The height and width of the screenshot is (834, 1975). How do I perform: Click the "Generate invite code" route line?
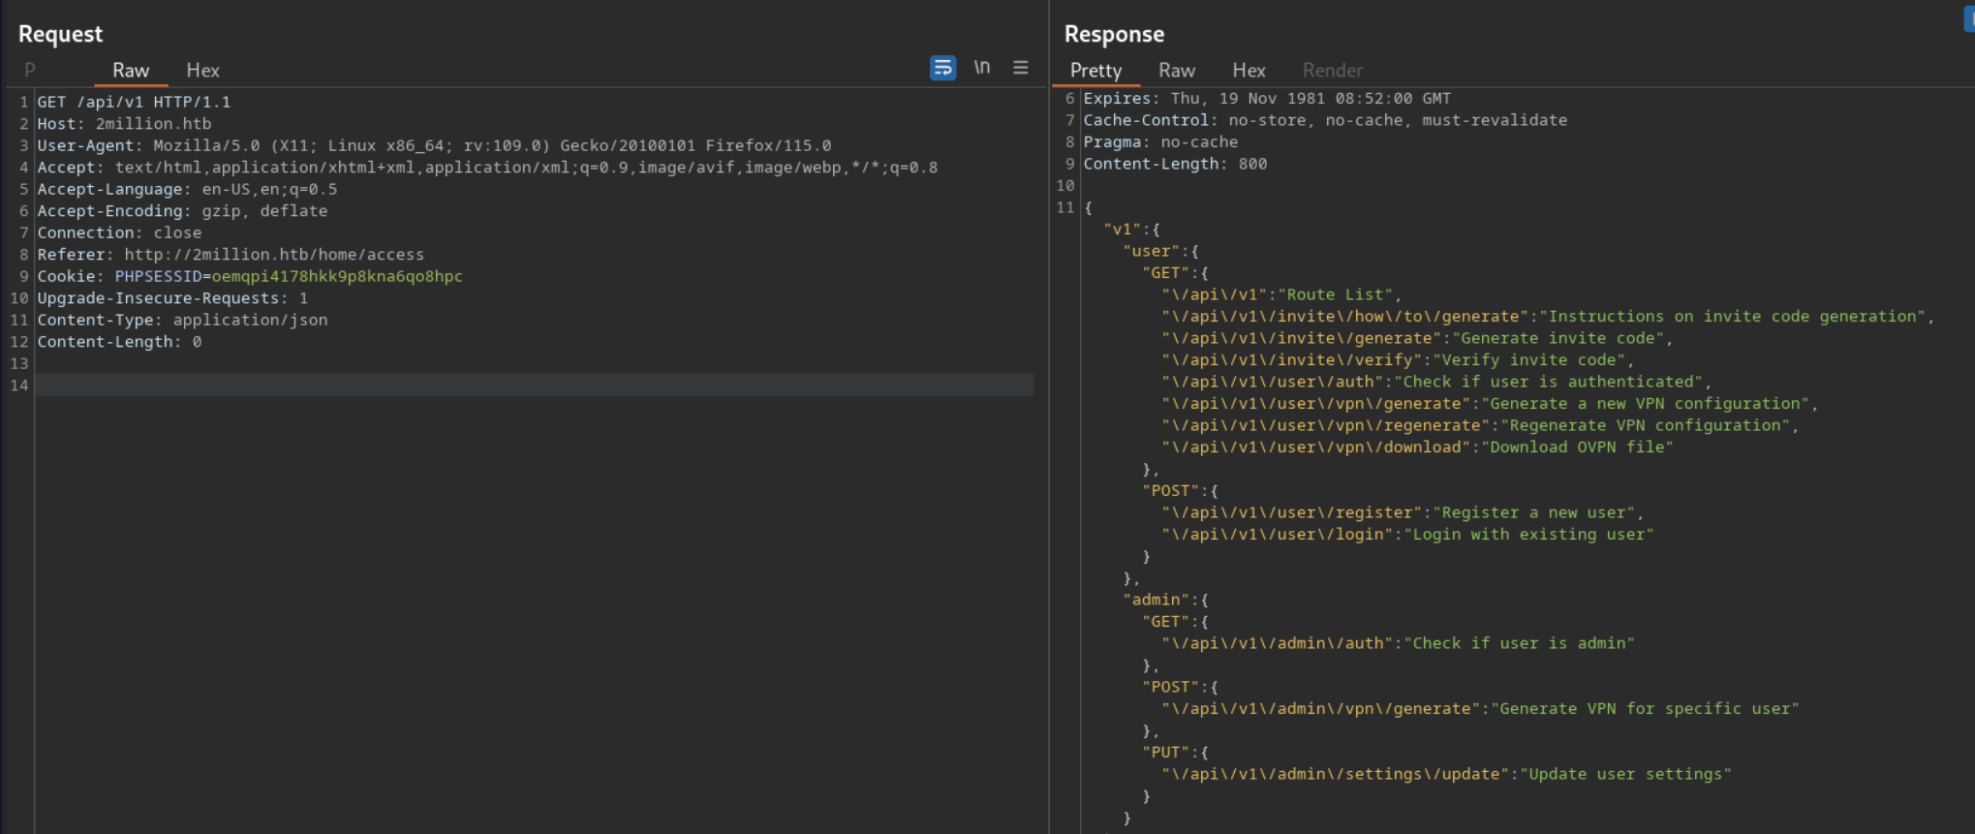click(1417, 338)
